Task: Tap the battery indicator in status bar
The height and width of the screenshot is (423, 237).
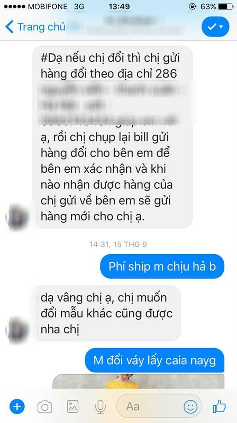Action: click(225, 7)
